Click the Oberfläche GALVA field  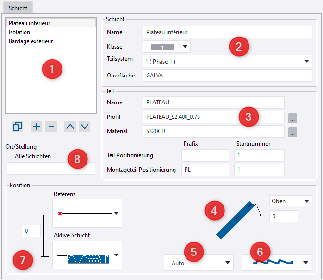pos(228,76)
